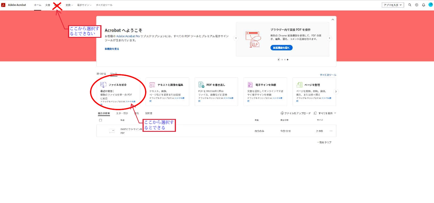Expand the 電子サイン dropdown menu
Screen dimensions: 434x203
click(84, 5)
